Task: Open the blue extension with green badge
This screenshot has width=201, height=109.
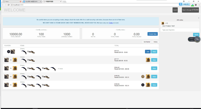Action: (192, 5)
